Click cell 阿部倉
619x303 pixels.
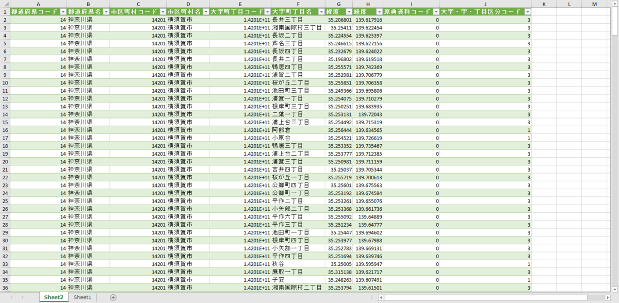pos(298,130)
